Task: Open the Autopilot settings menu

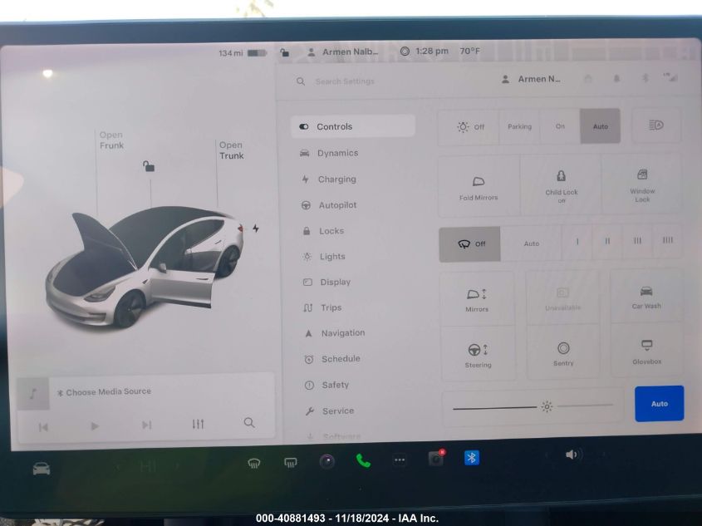Action: pyautogui.click(x=337, y=205)
